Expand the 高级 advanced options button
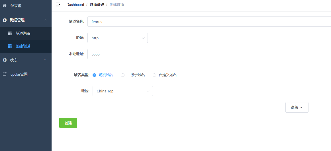 coord(297,107)
